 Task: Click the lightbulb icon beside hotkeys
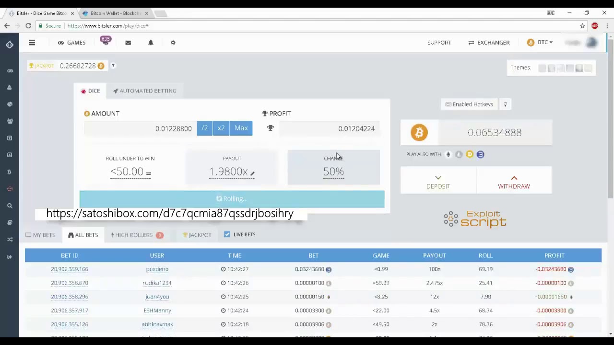coord(505,104)
